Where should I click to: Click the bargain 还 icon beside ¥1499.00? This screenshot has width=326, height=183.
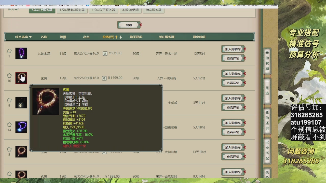click(104, 78)
